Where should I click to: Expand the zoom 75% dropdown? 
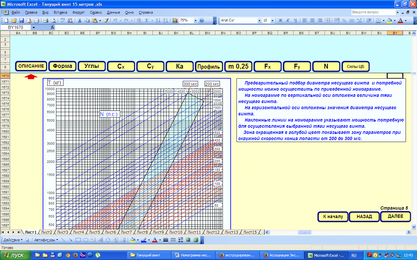[x=195, y=20]
